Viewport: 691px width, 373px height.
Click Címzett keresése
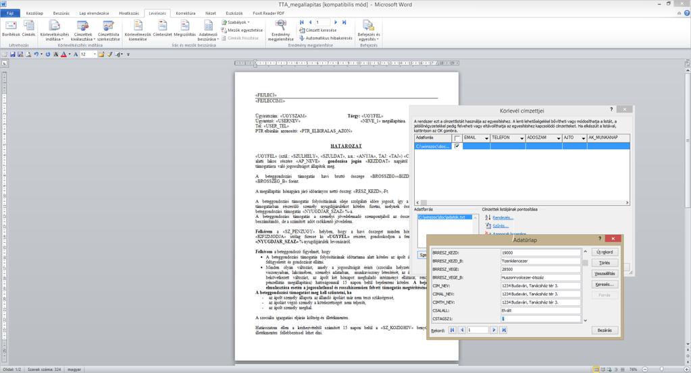pyautogui.click(x=317, y=30)
